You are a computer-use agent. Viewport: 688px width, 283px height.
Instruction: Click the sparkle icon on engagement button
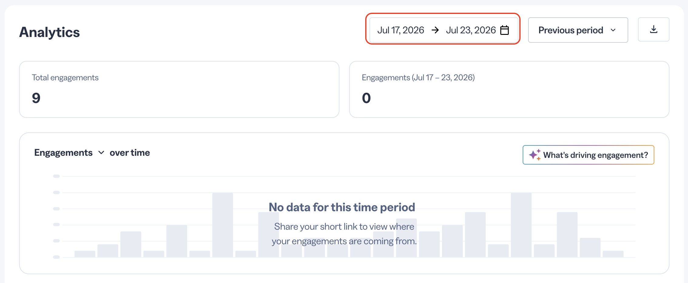click(535, 155)
